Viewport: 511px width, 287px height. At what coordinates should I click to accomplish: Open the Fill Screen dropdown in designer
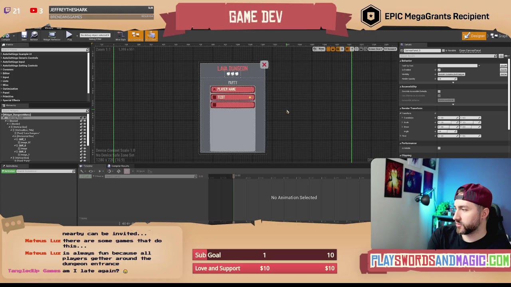coord(390,49)
